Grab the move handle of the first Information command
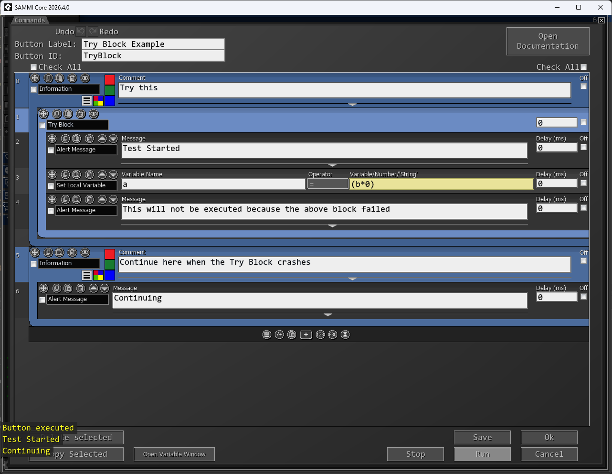Image resolution: width=612 pixels, height=474 pixels. click(35, 78)
